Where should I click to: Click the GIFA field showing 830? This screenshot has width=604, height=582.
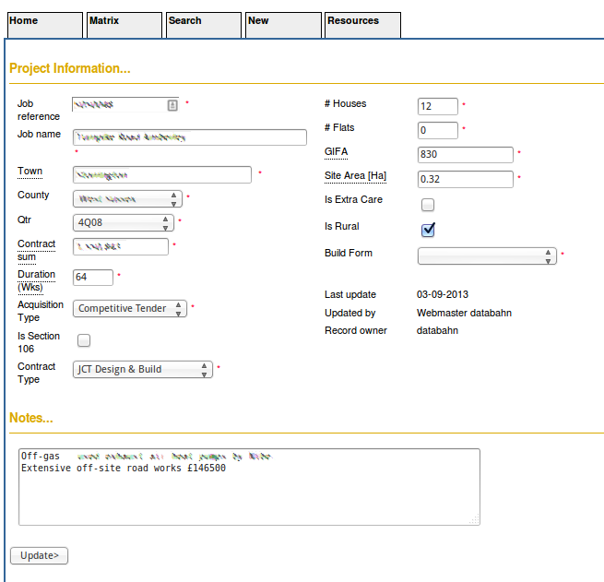[466, 154]
